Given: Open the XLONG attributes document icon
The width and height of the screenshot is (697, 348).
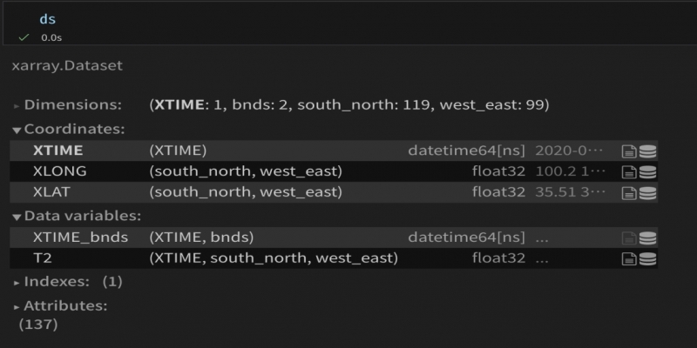Looking at the screenshot, I should pyautogui.click(x=629, y=171).
